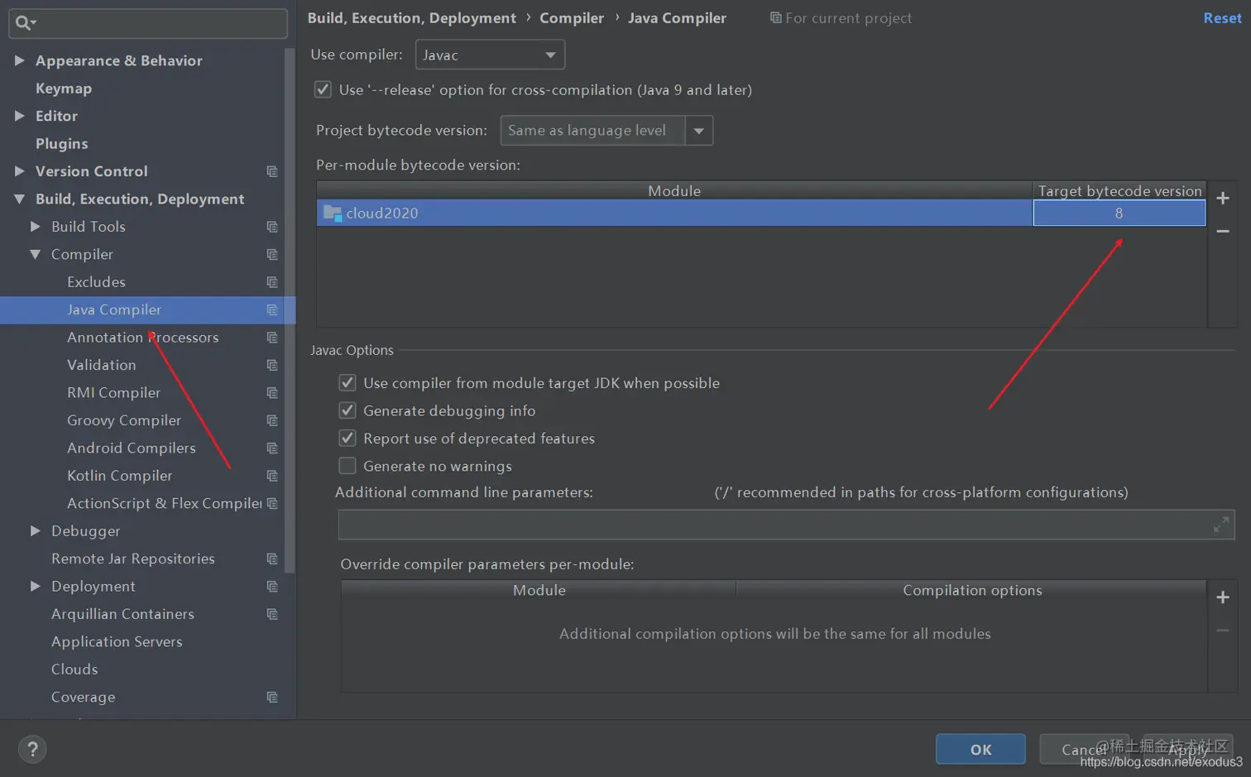Click the project-level icon beside Java Compiler
1251x777 pixels.
pyautogui.click(x=271, y=309)
